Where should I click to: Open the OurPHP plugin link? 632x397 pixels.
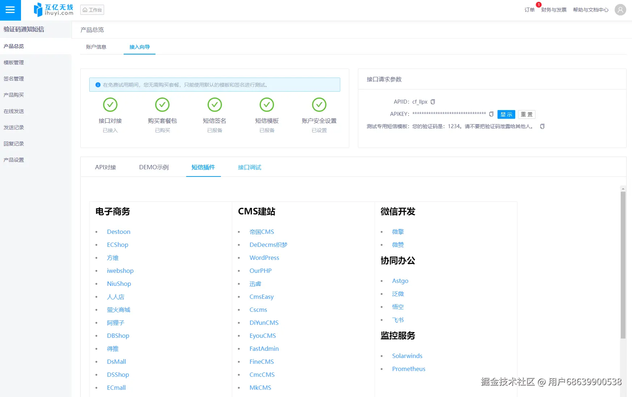pyautogui.click(x=260, y=271)
